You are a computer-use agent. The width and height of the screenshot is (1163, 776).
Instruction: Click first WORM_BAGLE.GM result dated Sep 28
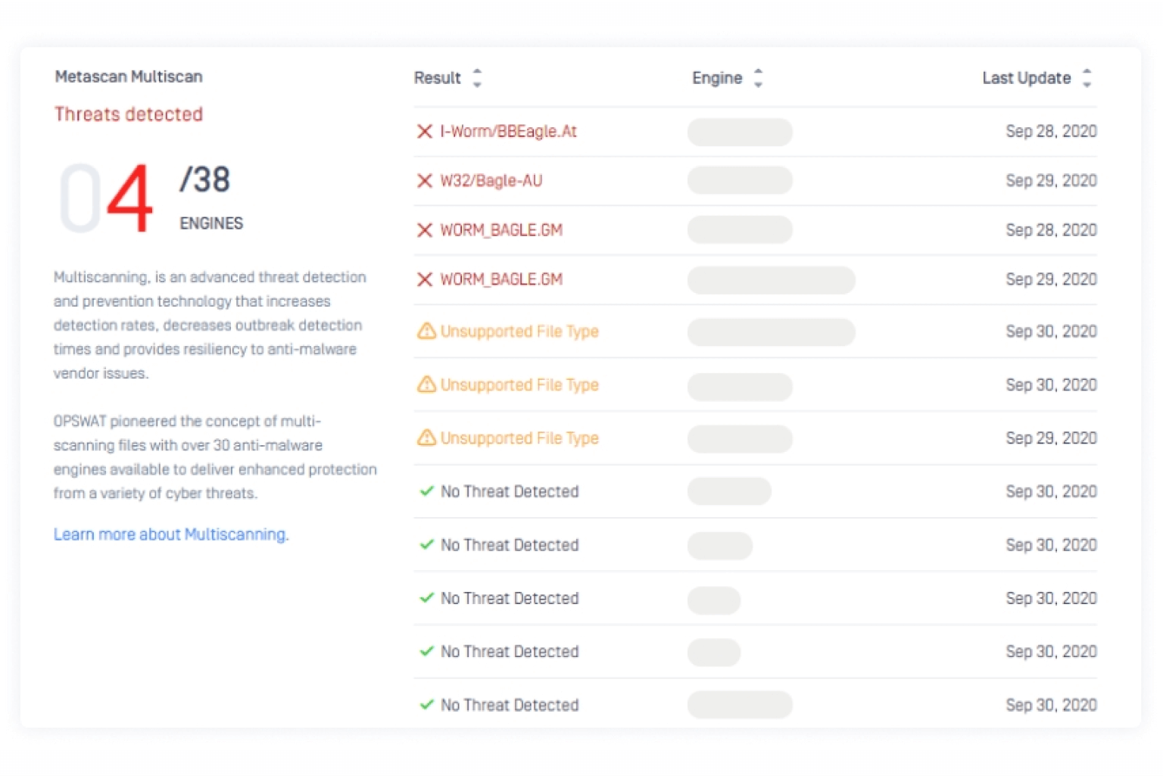coord(501,230)
